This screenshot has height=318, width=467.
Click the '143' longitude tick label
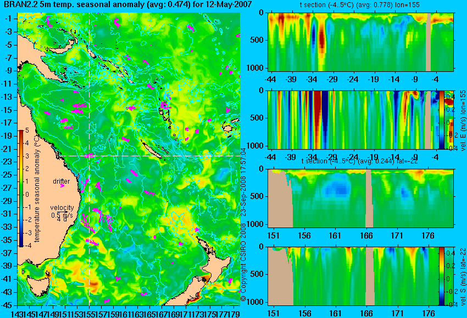coord(16,314)
